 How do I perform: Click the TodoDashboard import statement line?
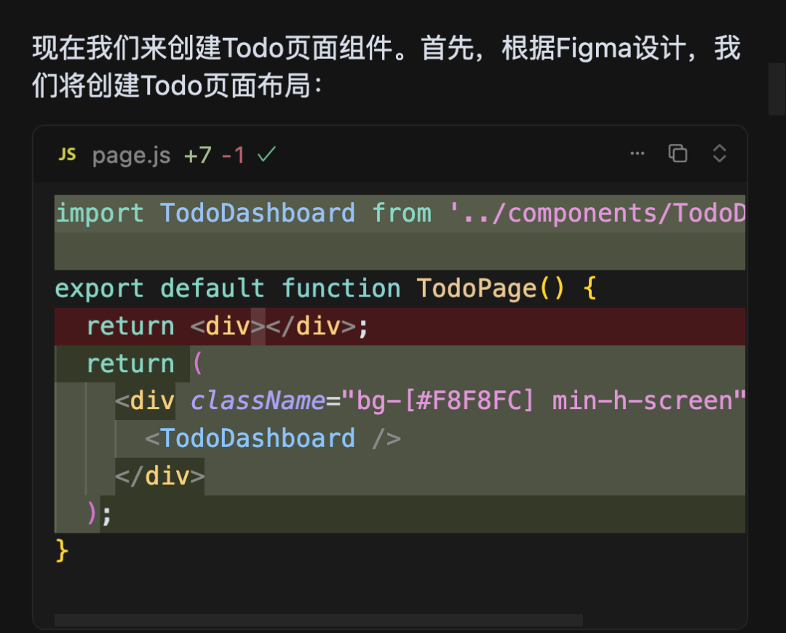pos(291,212)
